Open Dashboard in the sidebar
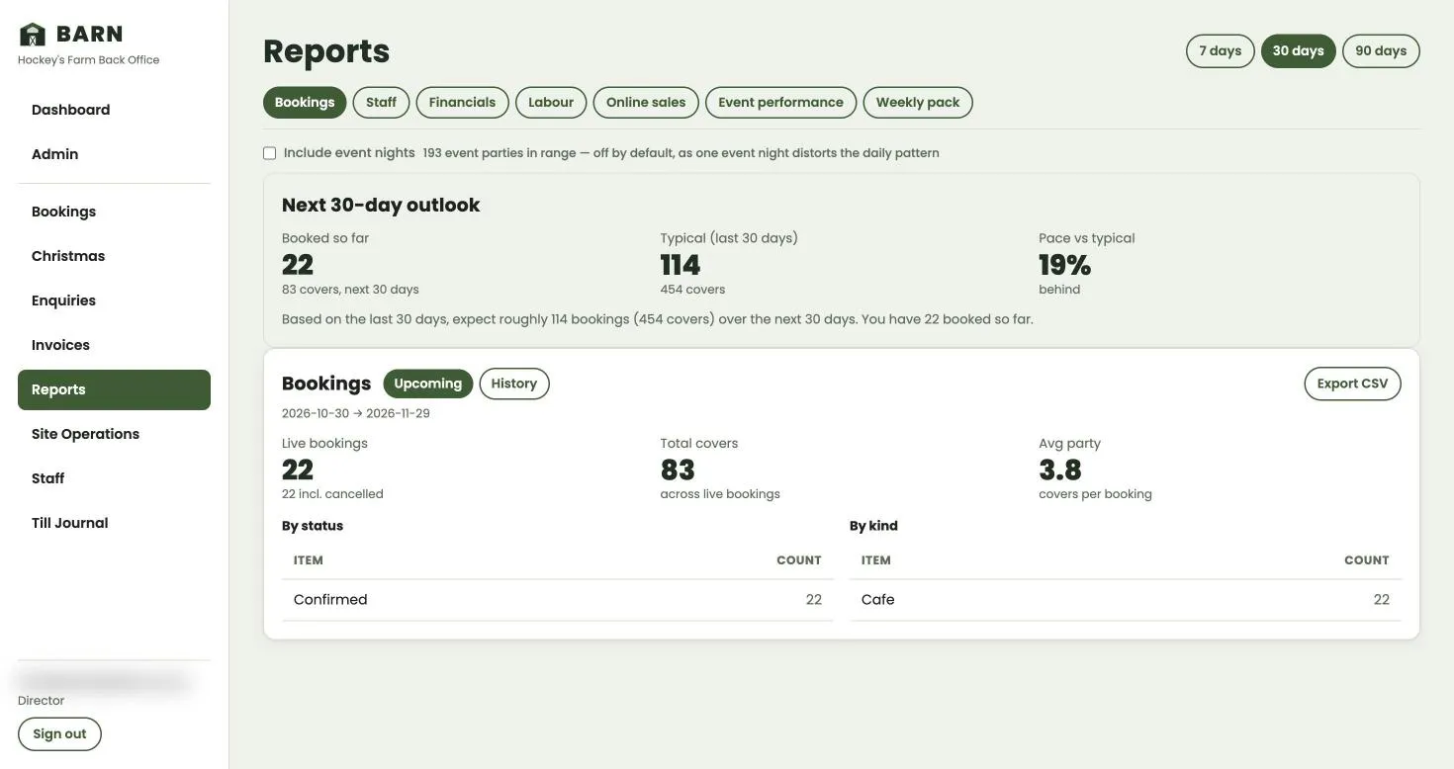The image size is (1454, 769). pyautogui.click(x=114, y=110)
